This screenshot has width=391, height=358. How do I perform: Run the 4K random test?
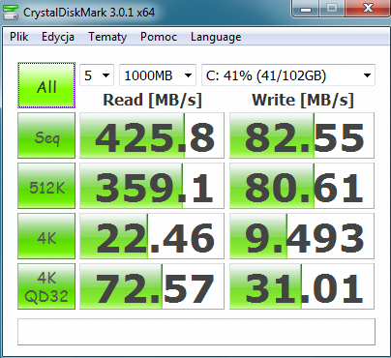[46, 236]
